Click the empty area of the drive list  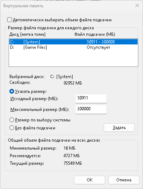(73, 58)
